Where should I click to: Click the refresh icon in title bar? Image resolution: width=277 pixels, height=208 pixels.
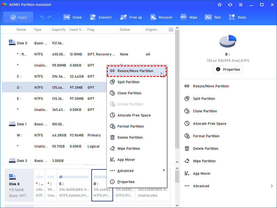pyautogui.click(x=230, y=5)
